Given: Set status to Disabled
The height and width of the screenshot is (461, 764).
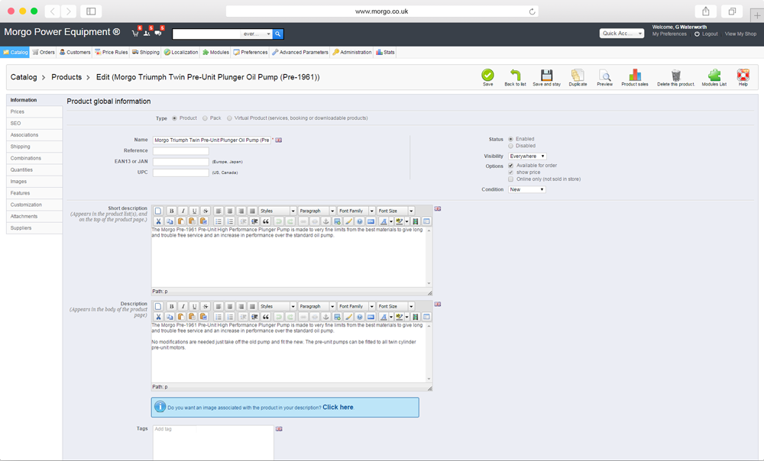Looking at the screenshot, I should (x=510, y=146).
